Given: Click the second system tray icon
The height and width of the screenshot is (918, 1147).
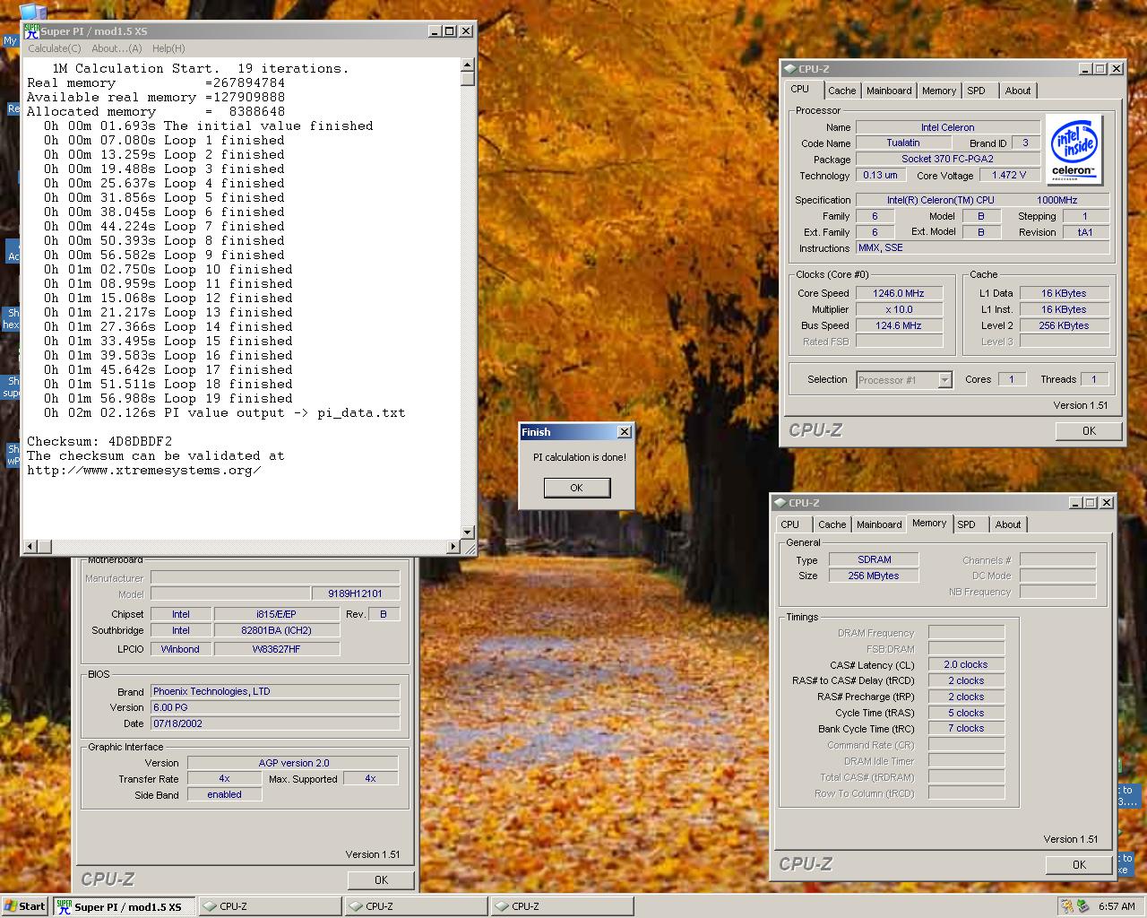Looking at the screenshot, I should coord(1082,906).
